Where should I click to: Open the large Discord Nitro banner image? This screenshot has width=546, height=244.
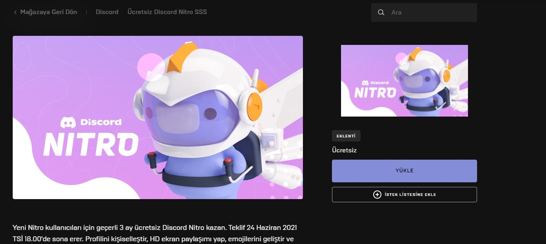click(158, 117)
